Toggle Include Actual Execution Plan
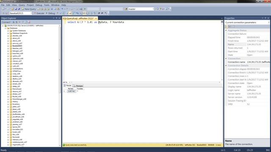This screenshot has height=152, width=271. (x=74, y=13)
